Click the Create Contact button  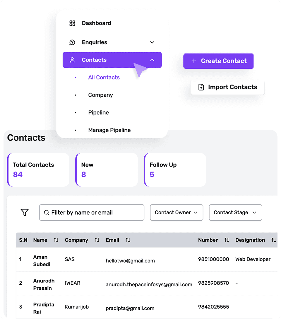pos(218,61)
